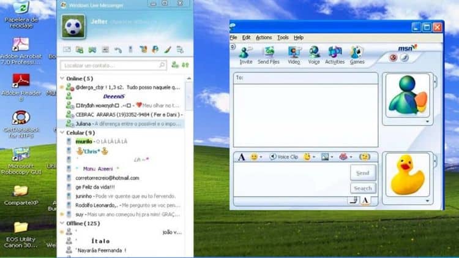Click the green games icon in Messenger toolbar

[x=92, y=50]
